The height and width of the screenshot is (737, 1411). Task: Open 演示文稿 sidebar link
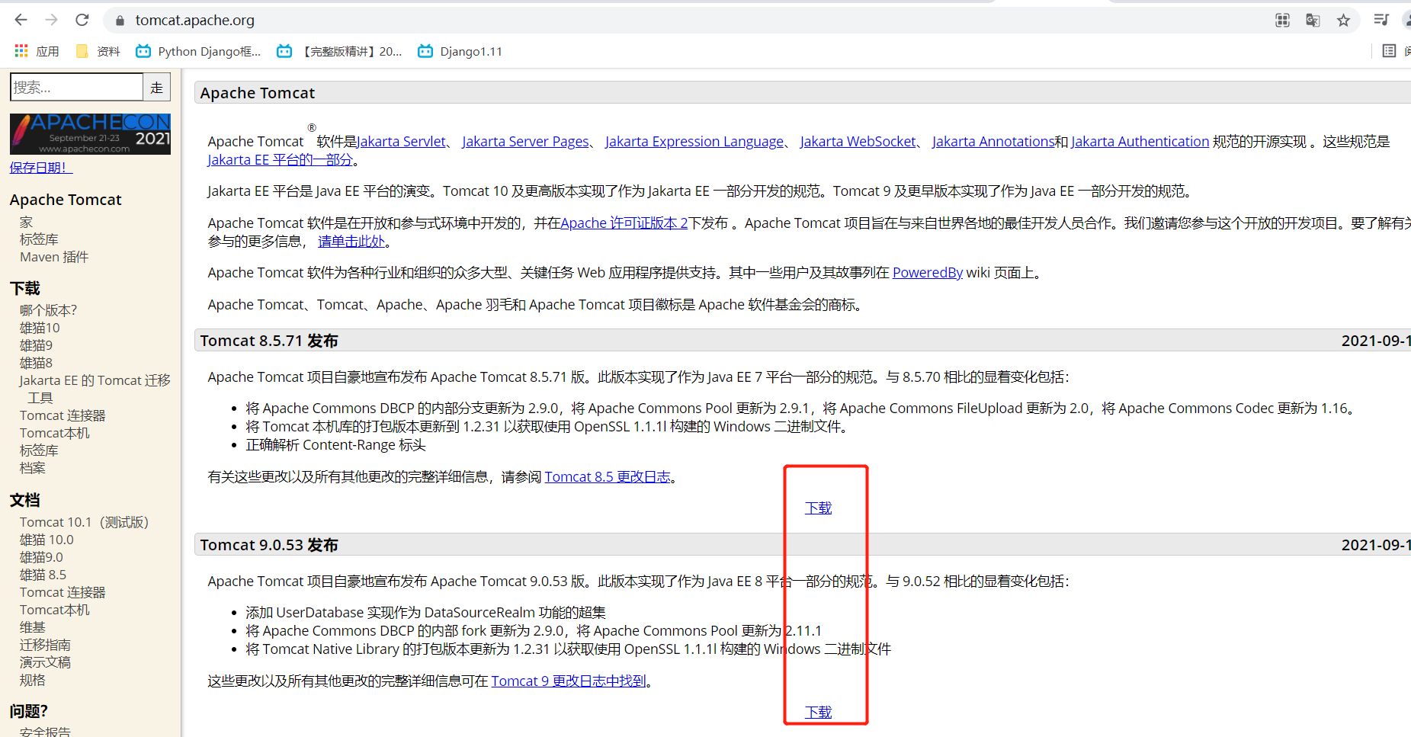tap(45, 662)
